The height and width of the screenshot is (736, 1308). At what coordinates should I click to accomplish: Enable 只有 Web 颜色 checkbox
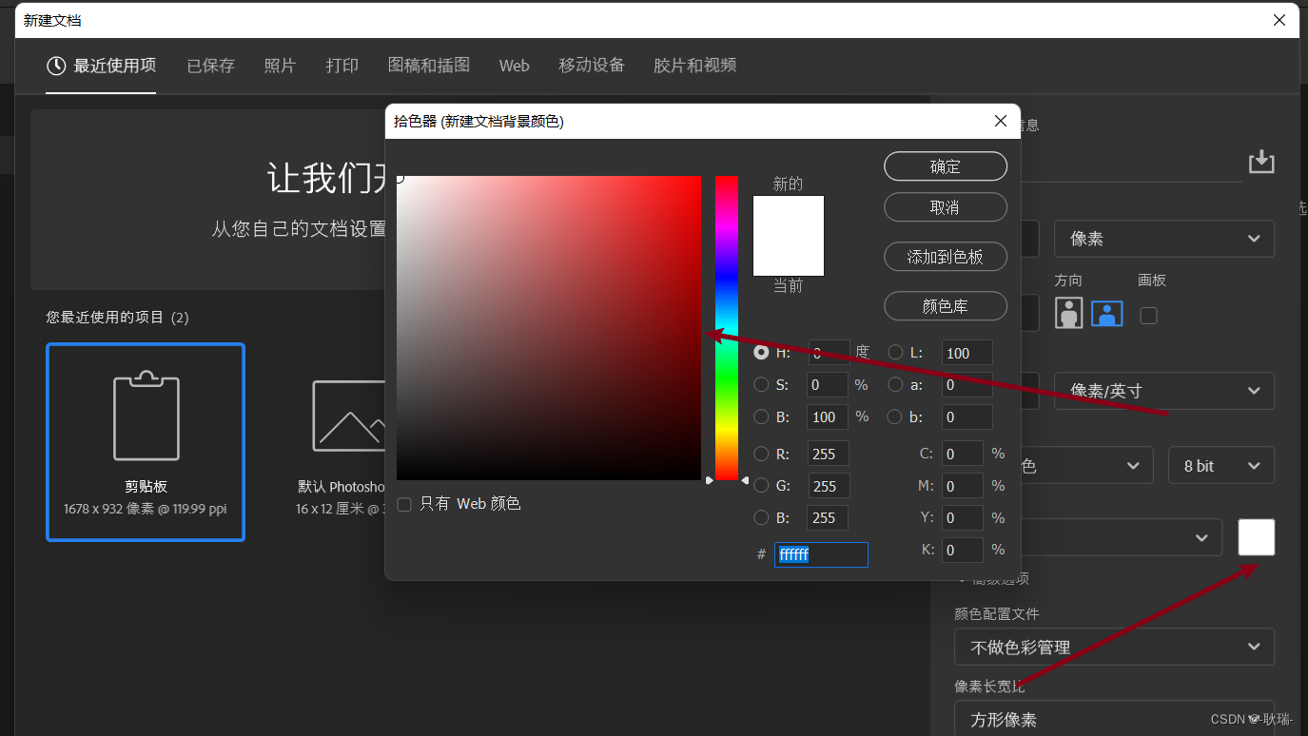[x=404, y=504]
